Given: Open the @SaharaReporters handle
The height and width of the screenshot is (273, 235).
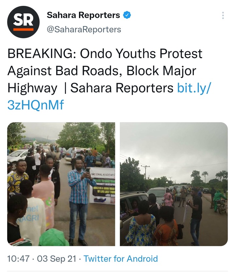Looking at the screenshot, I should (x=84, y=29).
